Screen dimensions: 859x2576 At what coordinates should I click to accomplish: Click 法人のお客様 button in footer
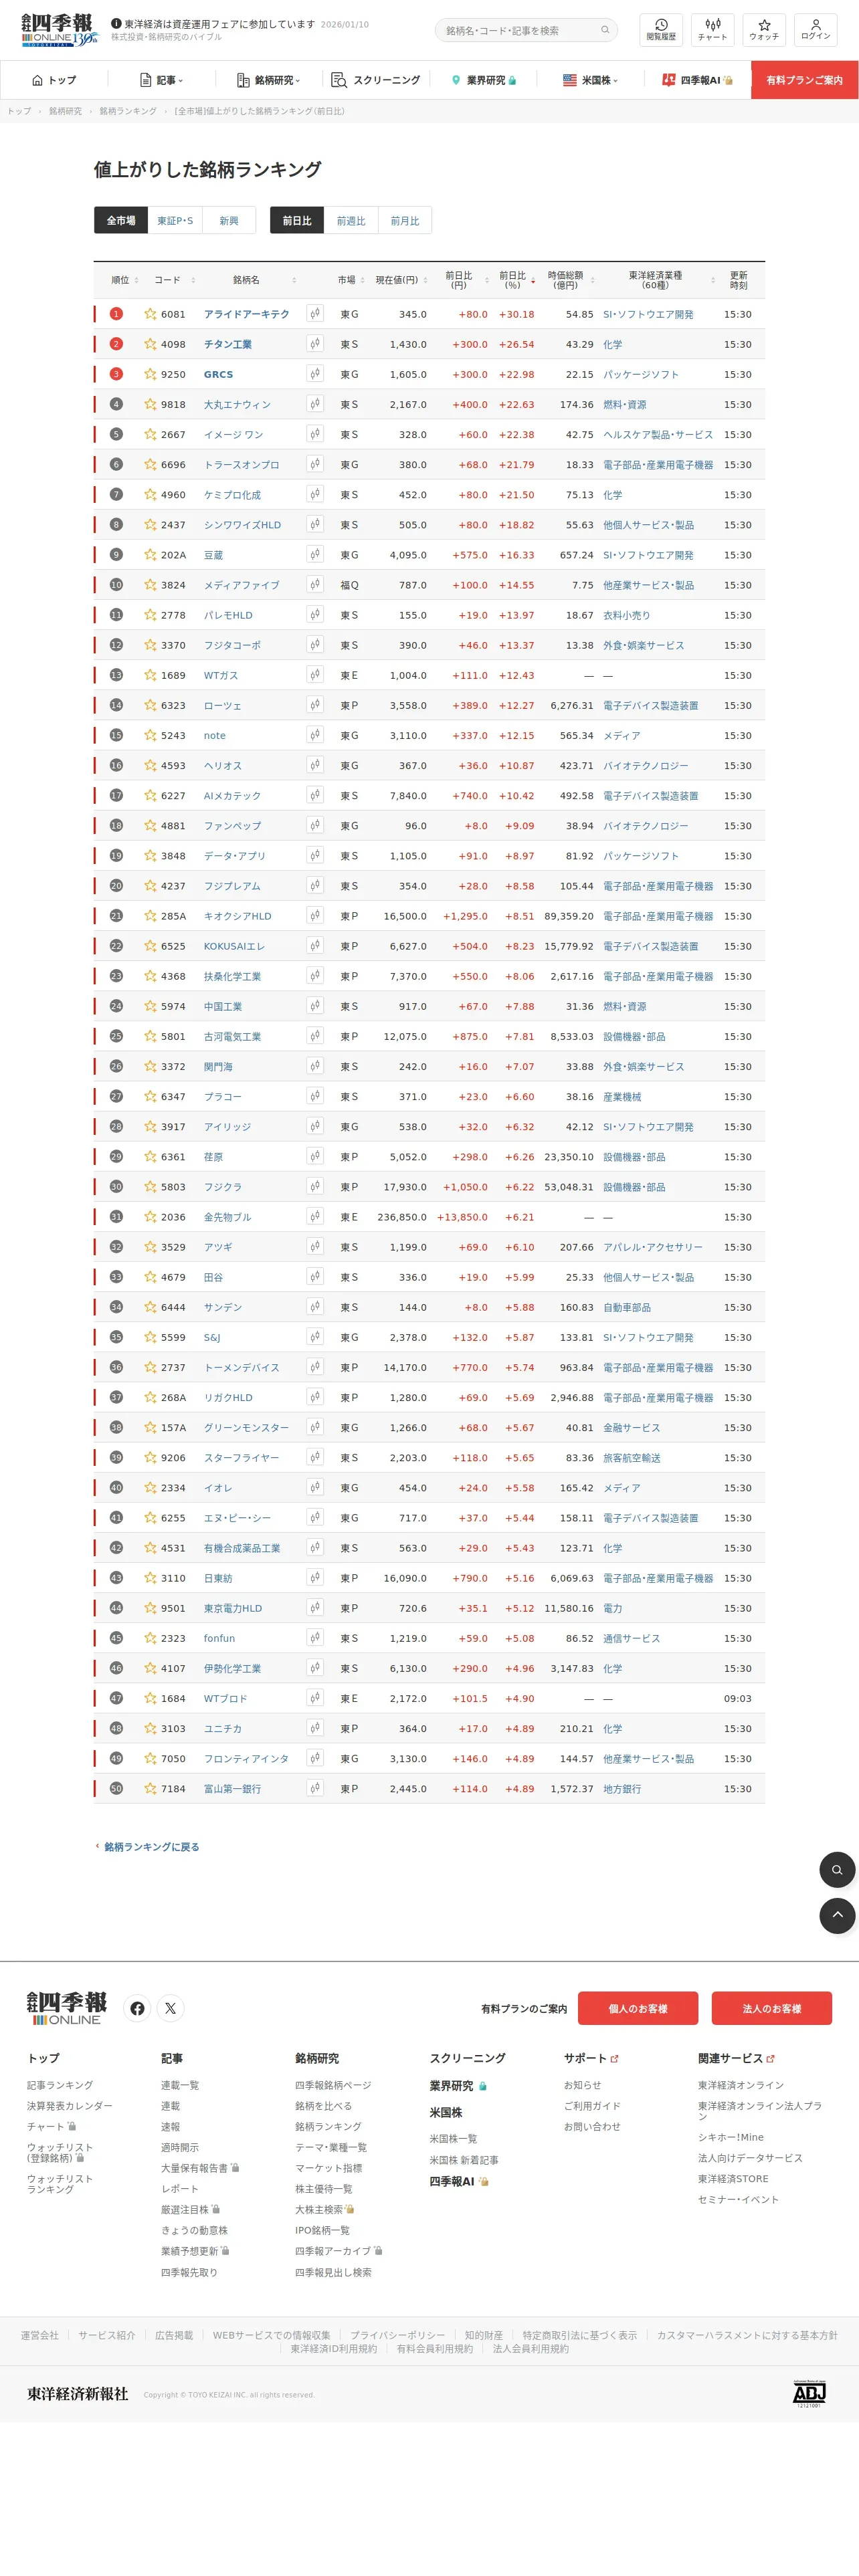772,2008
